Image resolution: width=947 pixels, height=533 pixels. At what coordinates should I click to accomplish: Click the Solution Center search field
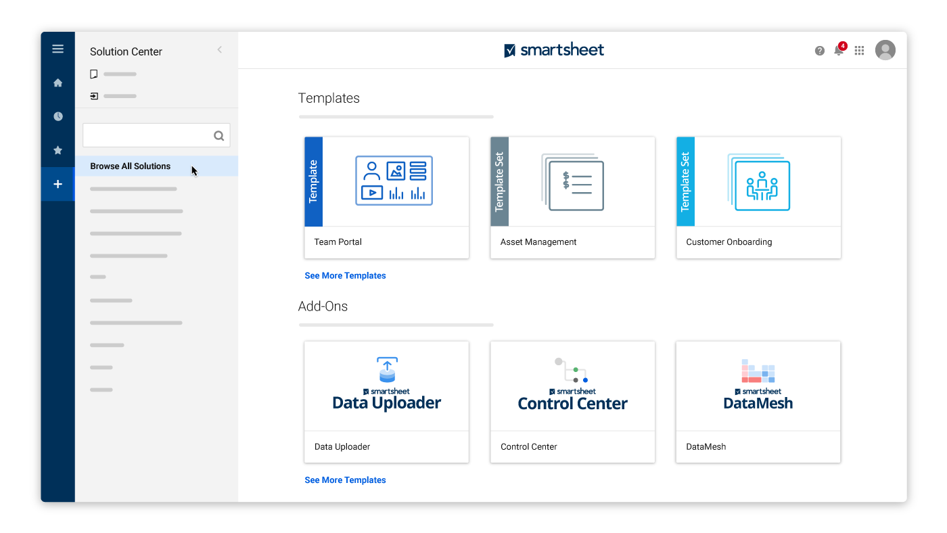tap(147, 135)
